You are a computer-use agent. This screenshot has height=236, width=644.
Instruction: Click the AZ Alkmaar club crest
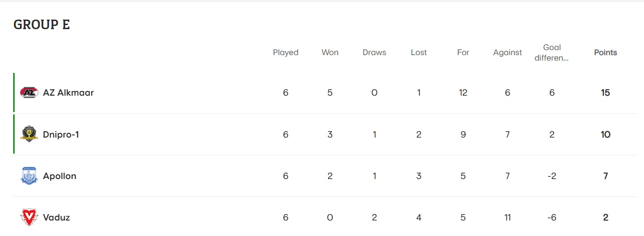coord(29,92)
